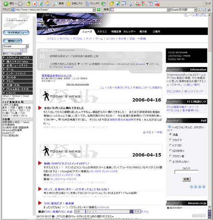Image resolution: width=213 pixels, height=220 pixels.
Task: Click the Refresh page icon
Action: (x=41, y=3)
